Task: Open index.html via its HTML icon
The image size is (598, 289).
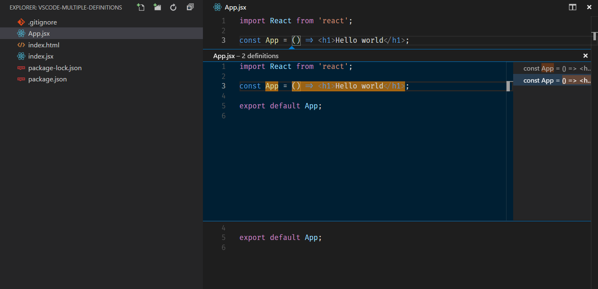Action: coord(21,45)
